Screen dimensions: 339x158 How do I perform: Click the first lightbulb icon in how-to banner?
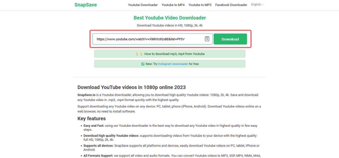tap(137, 54)
